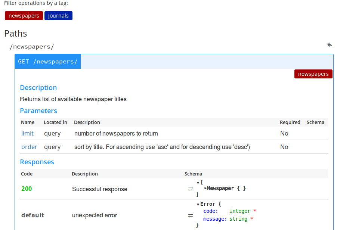Click the Name column header in Parameters table

pyautogui.click(x=28, y=122)
